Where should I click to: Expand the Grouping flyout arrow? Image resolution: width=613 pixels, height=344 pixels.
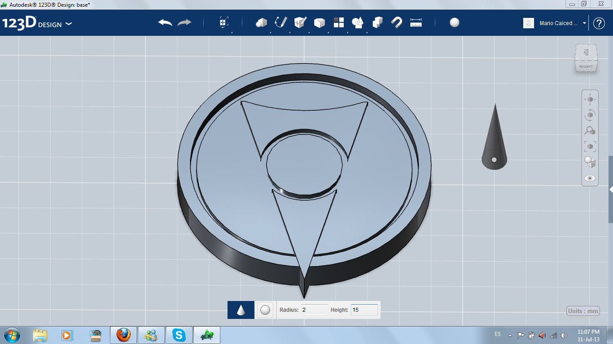(367, 32)
